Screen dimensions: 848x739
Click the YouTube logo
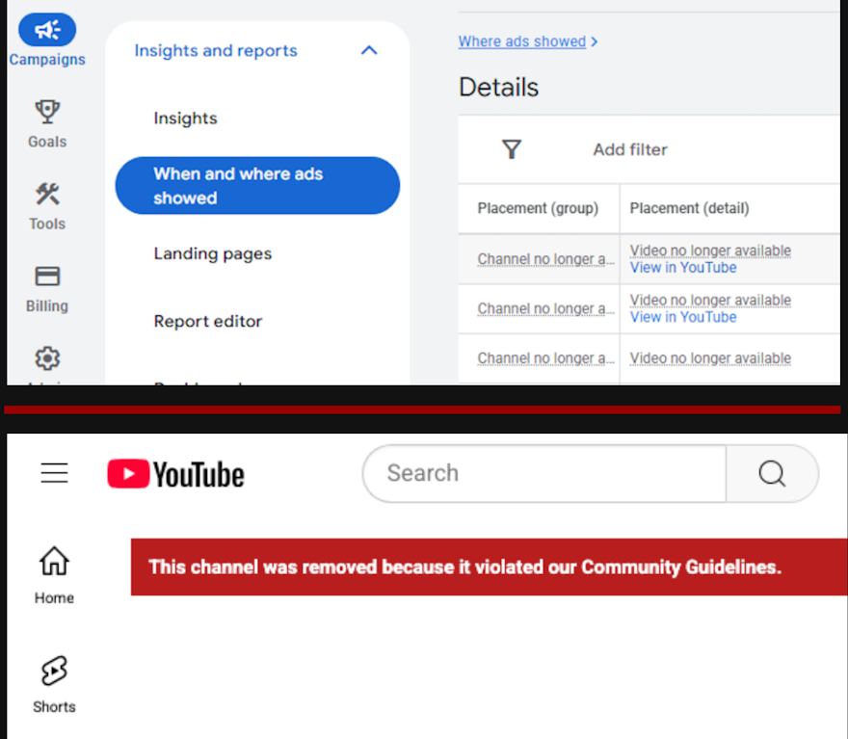coord(175,474)
